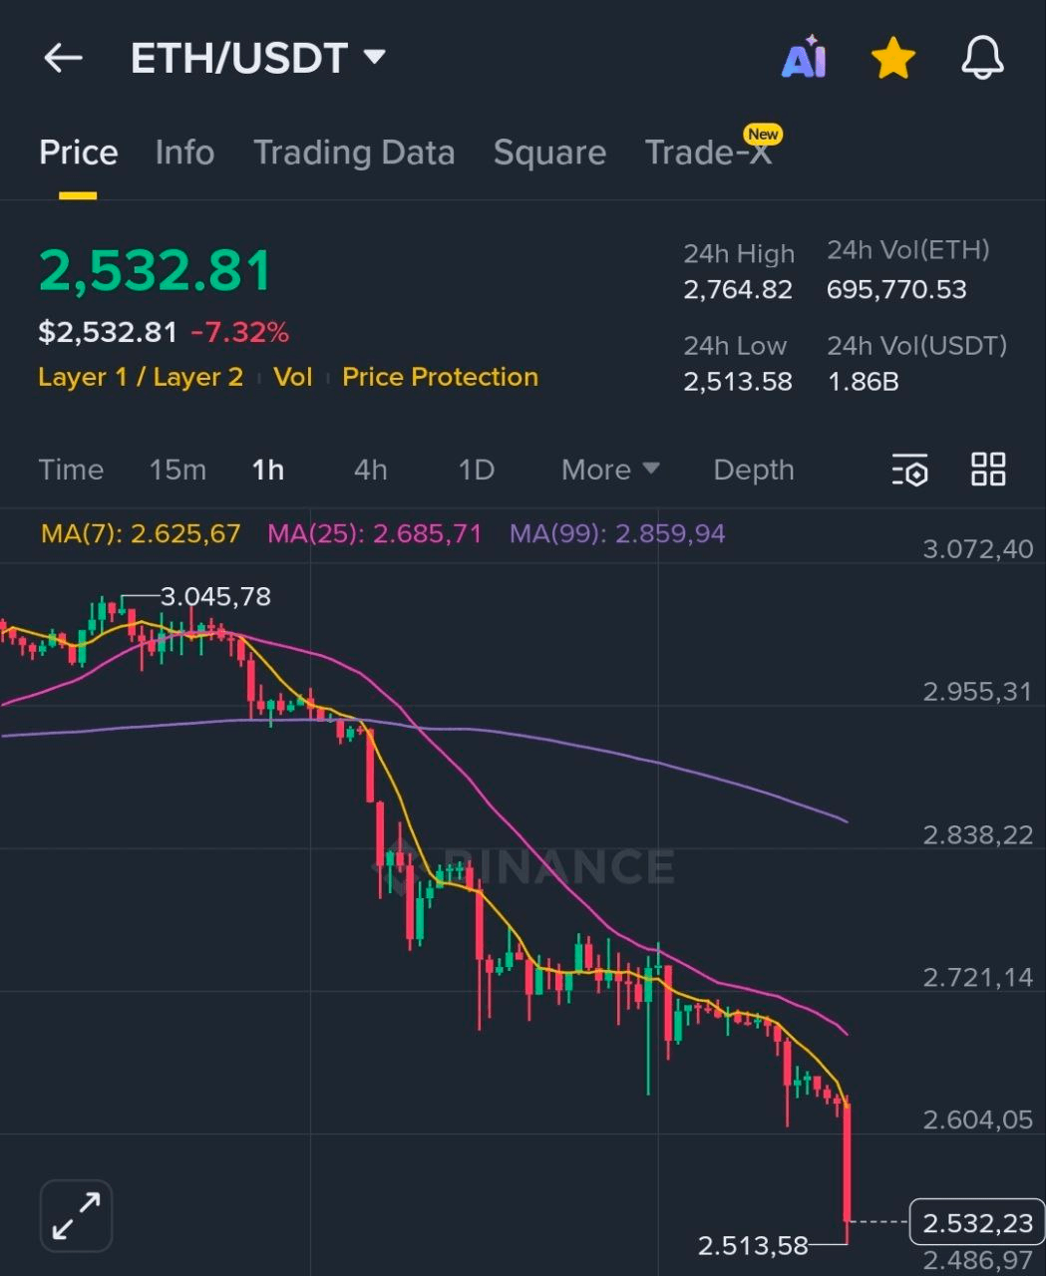
Task: Switch chart to 1D interval
Action: tap(476, 470)
